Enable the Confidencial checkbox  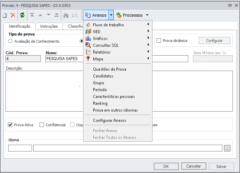[42, 125]
